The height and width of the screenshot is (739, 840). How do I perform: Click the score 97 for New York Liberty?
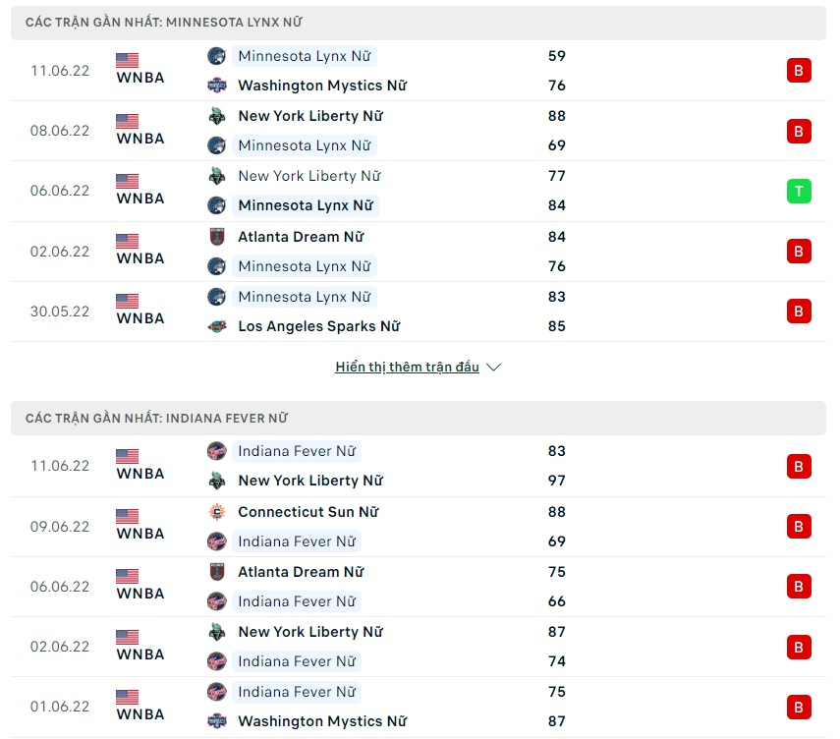(x=557, y=481)
